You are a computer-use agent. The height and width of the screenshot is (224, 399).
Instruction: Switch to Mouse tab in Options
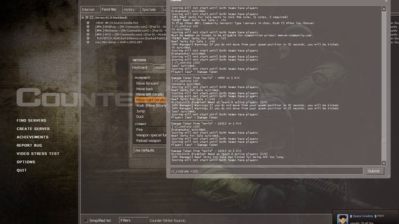point(160,68)
